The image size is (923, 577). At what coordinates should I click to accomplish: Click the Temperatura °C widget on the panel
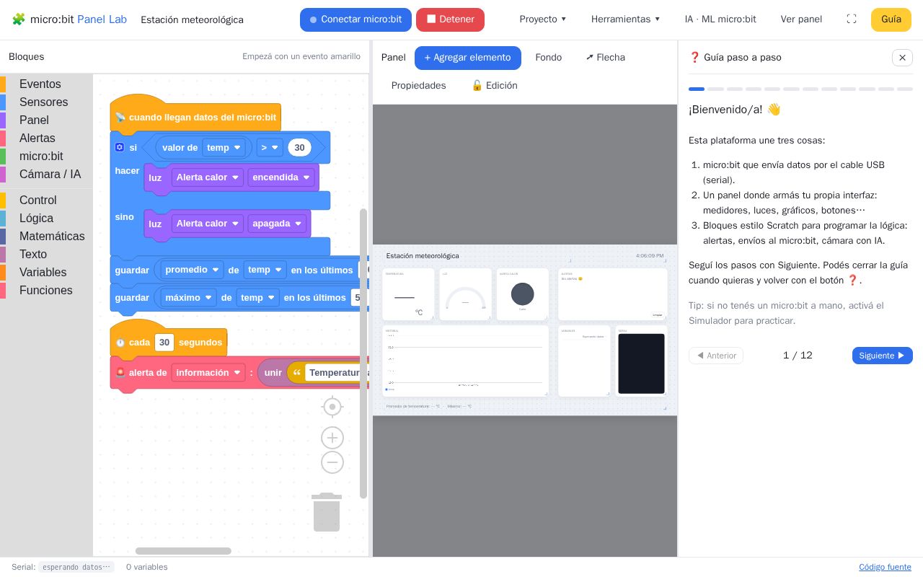pyautogui.click(x=408, y=294)
